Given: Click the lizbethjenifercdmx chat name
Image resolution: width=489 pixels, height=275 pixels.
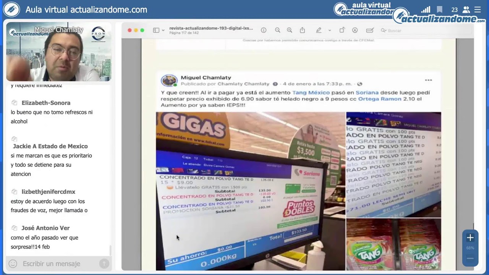Looking at the screenshot, I should coord(49,192).
